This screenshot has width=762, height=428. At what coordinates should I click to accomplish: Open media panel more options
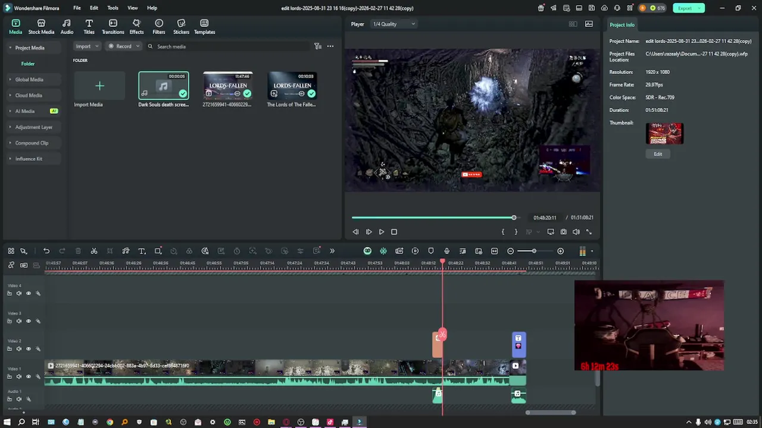[330, 46]
